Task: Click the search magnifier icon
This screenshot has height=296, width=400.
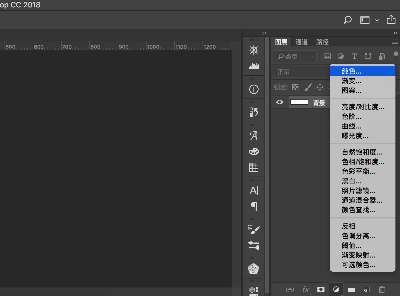Action: pos(347,20)
